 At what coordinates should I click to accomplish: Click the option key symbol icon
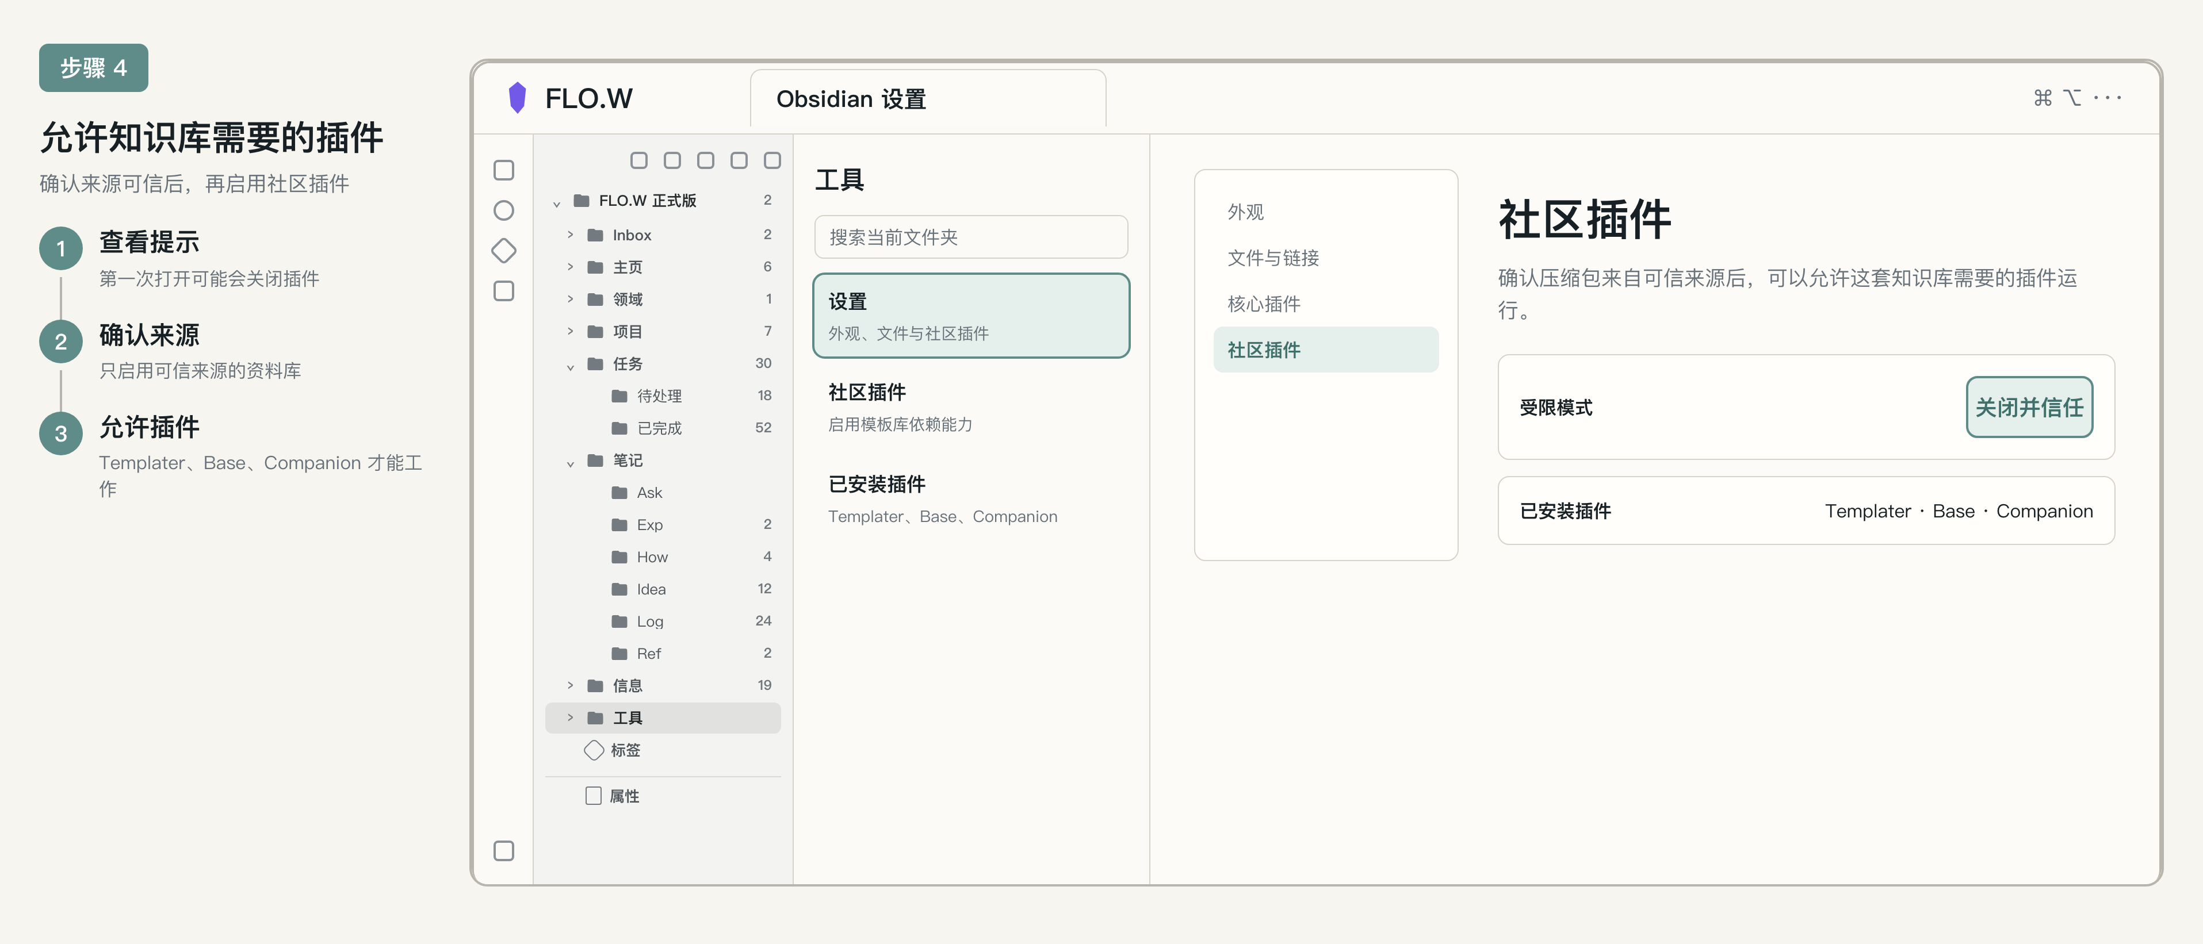click(x=2072, y=98)
